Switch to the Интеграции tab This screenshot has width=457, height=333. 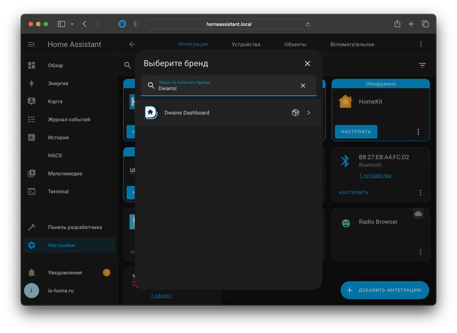coord(193,44)
